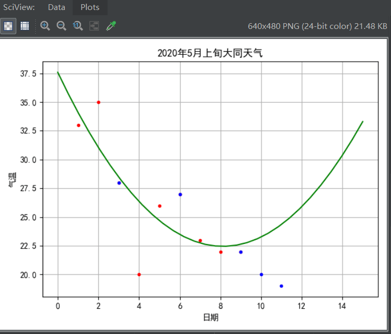
Task: Click the y-axis tick label 35.0
Action: [28, 103]
